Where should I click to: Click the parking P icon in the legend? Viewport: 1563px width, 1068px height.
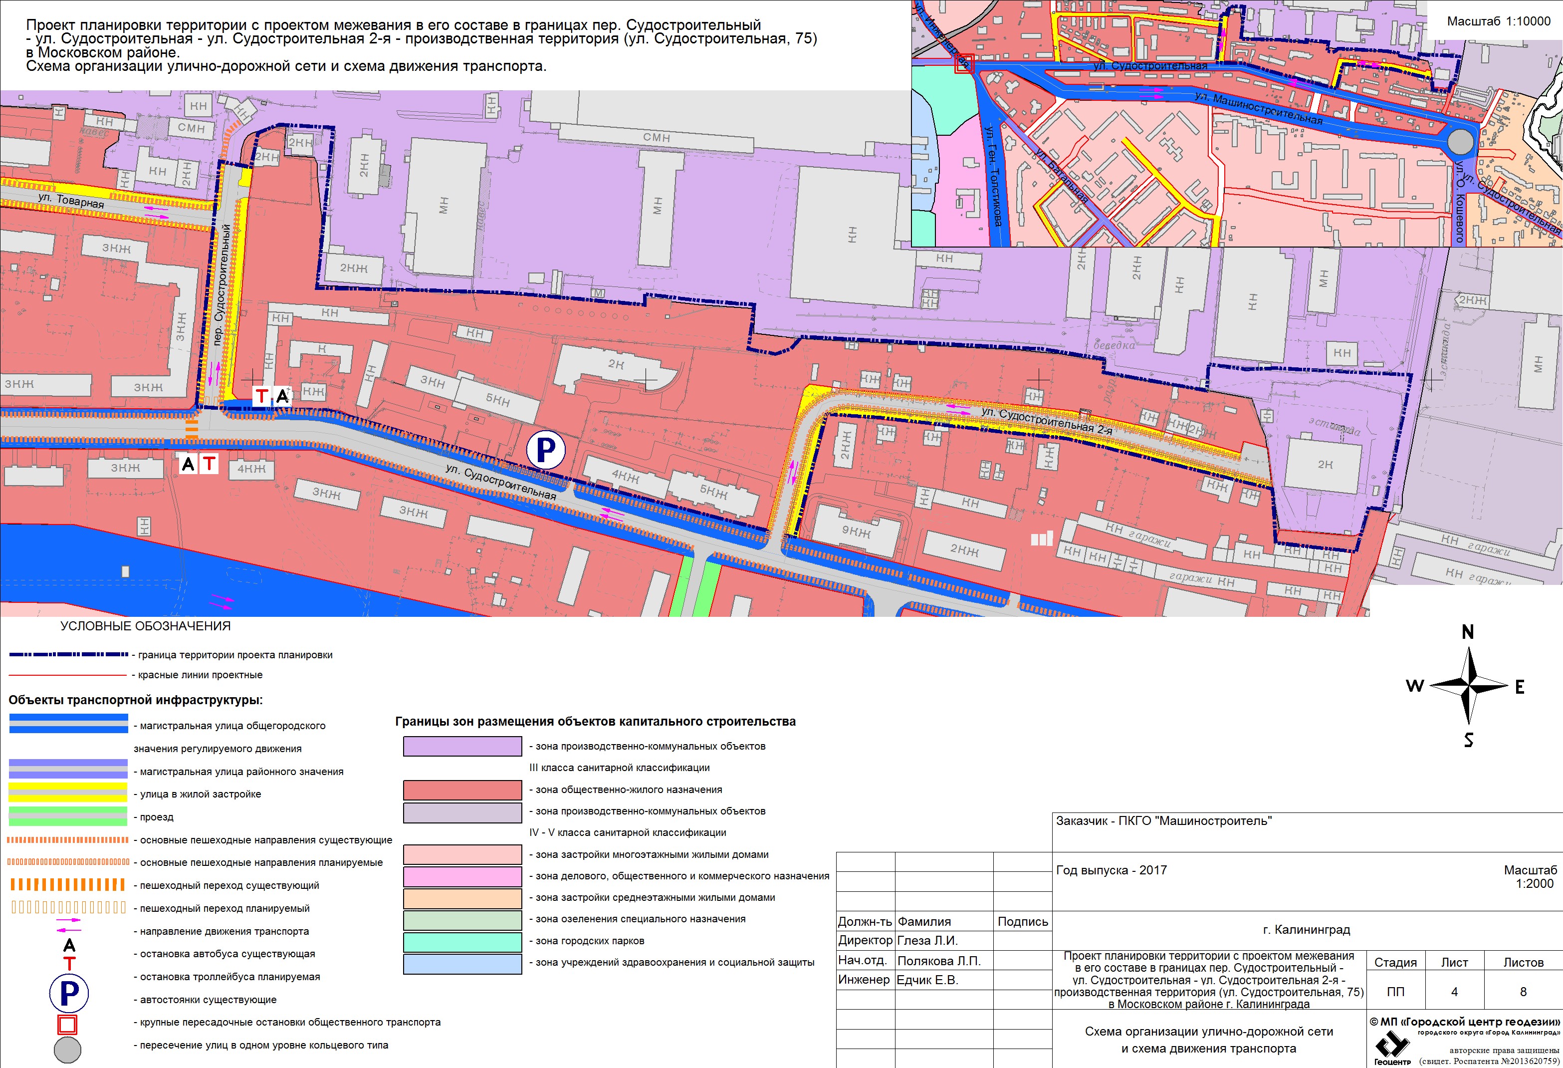(69, 993)
